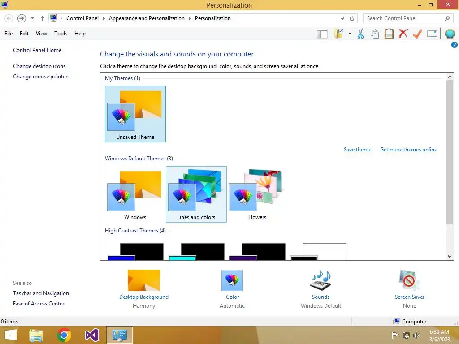Go forward with the Forward arrow

point(22,18)
